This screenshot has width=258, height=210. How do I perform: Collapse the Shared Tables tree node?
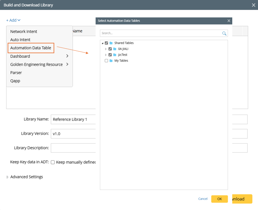pyautogui.click(x=102, y=43)
